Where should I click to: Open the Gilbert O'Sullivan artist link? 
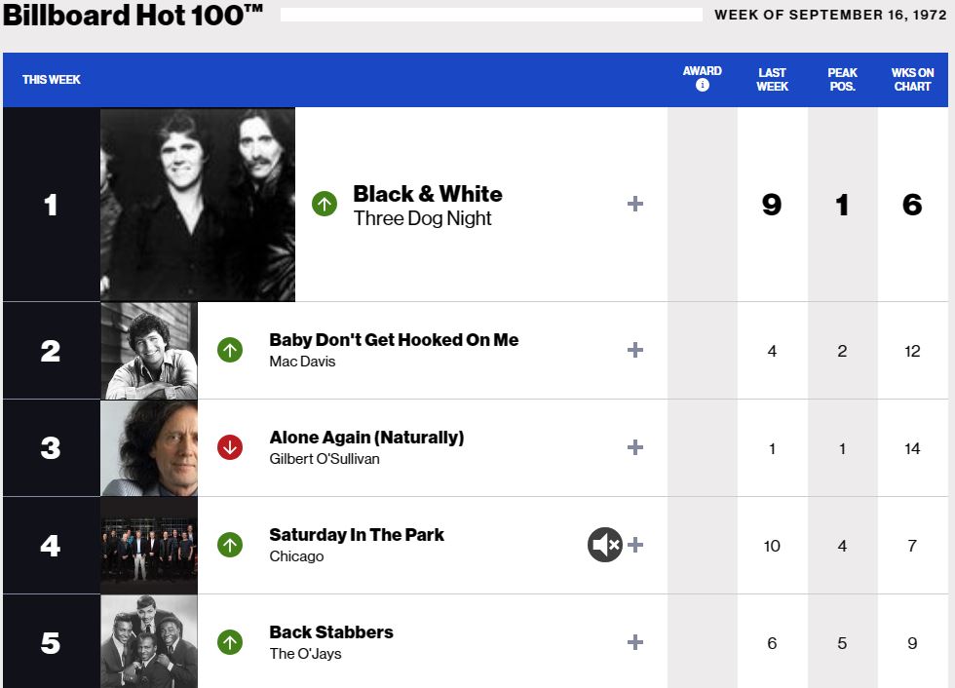pyautogui.click(x=325, y=459)
